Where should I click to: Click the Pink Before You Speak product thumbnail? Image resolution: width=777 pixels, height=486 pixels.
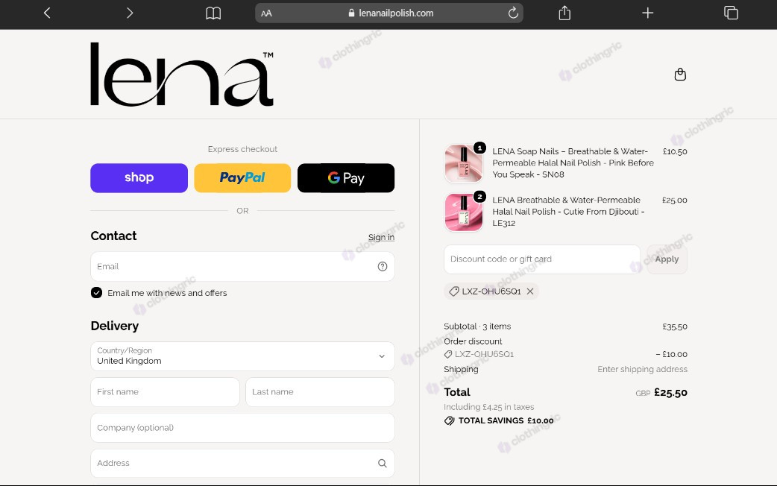click(463, 163)
